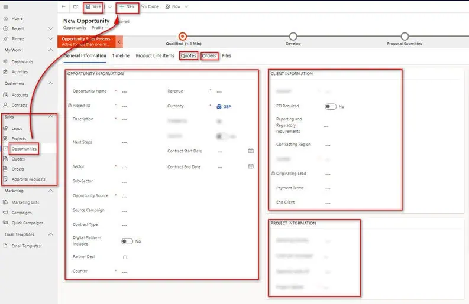Image resolution: width=469 pixels, height=304 pixels.
Task: Collapse the Email Templates section
Action: pos(50,234)
